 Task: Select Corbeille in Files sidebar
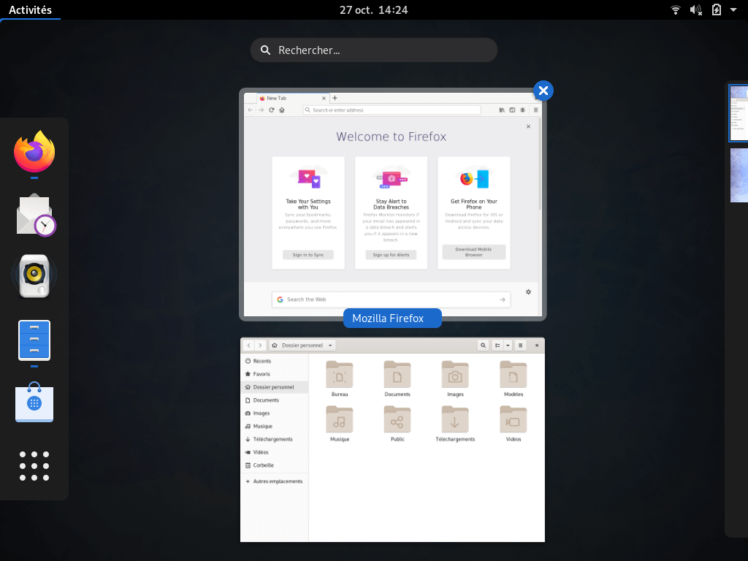(275, 465)
